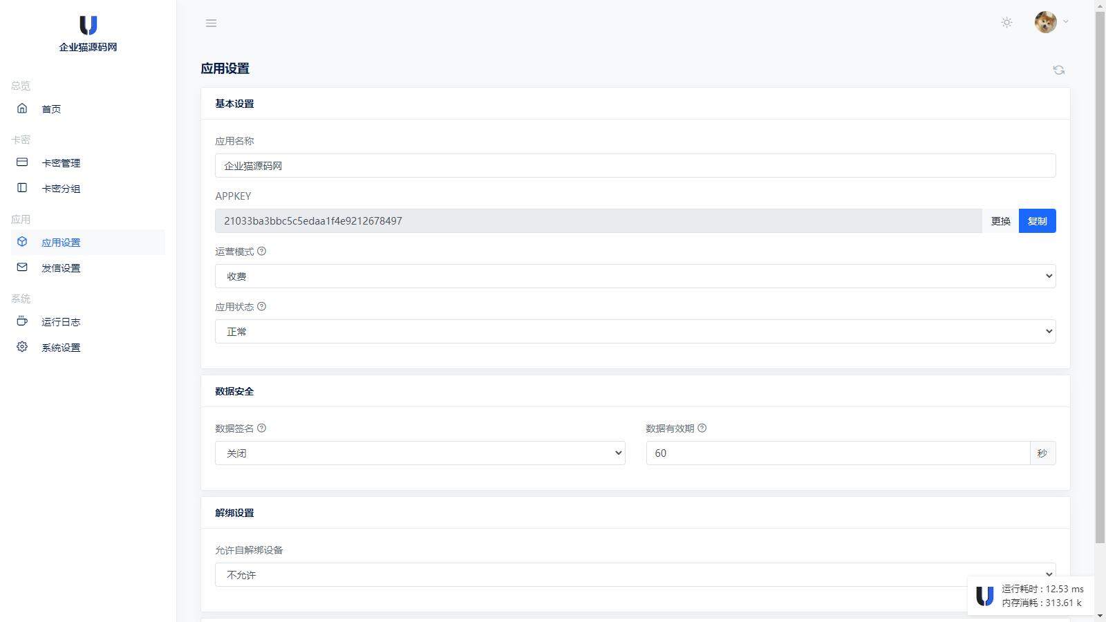Click the refresh icon beside the page title
The width and height of the screenshot is (1106, 622).
pos(1058,70)
